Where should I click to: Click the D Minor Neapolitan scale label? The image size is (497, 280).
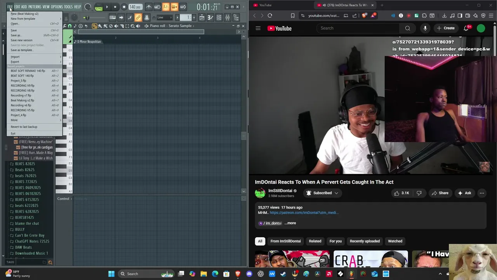(89, 42)
